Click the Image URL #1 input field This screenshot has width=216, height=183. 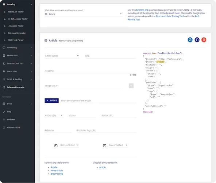[82, 86]
